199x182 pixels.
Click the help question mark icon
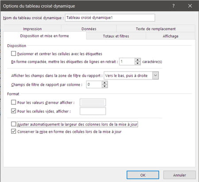(173, 6)
